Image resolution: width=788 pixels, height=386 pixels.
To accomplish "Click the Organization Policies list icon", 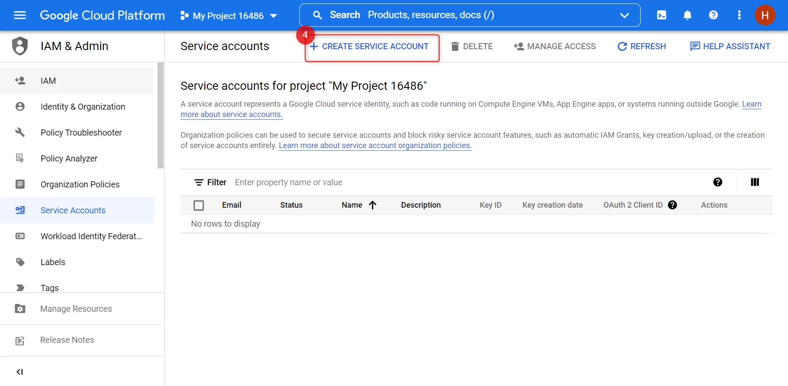I will click(x=20, y=184).
